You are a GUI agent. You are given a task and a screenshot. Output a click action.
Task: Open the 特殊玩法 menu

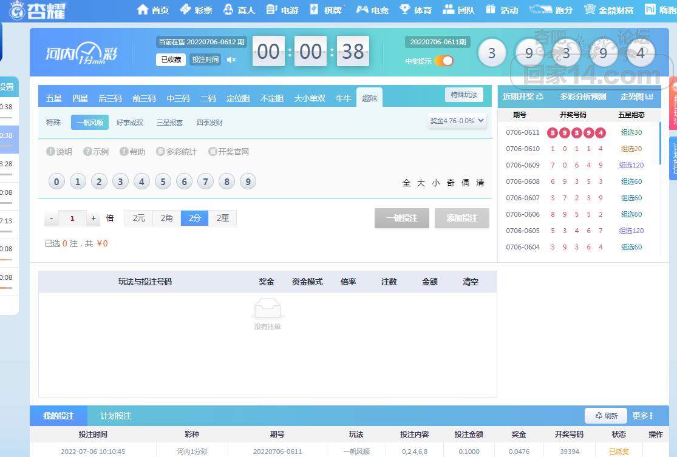464,95
